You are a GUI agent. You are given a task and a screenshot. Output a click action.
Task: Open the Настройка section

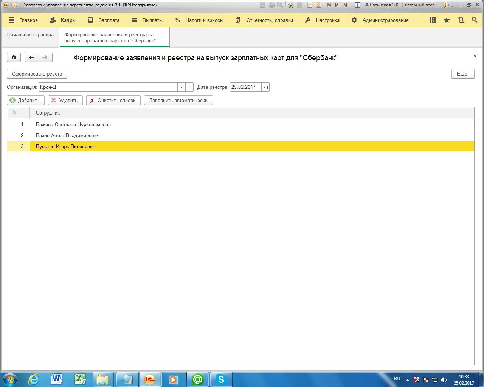pos(322,20)
